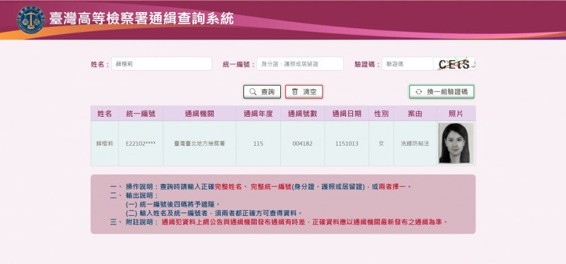Viewport: 566px width, 264px height.
Task: Select the 004182 warrant number cell
Action: (303, 144)
